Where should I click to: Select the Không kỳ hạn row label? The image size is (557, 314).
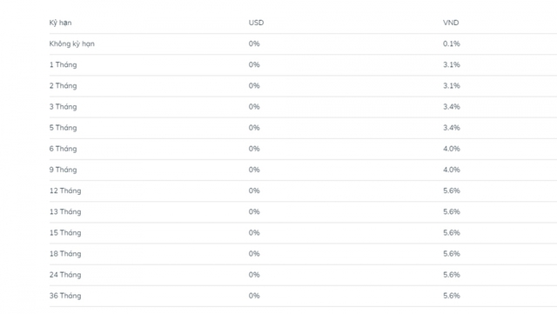tap(71, 44)
